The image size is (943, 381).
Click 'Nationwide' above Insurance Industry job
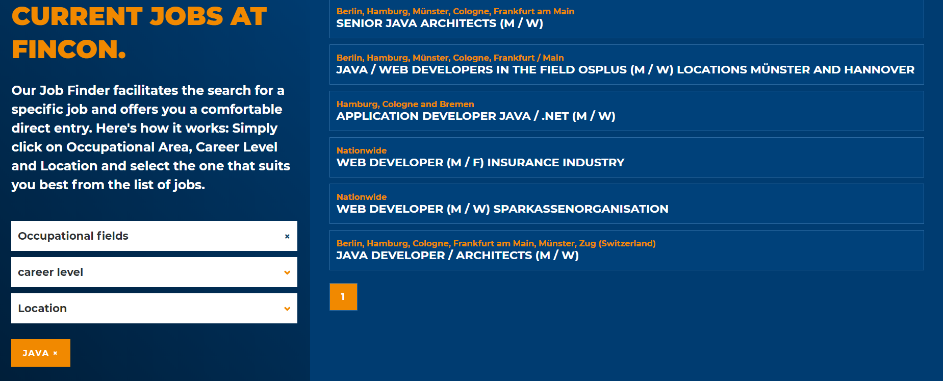pyautogui.click(x=361, y=150)
